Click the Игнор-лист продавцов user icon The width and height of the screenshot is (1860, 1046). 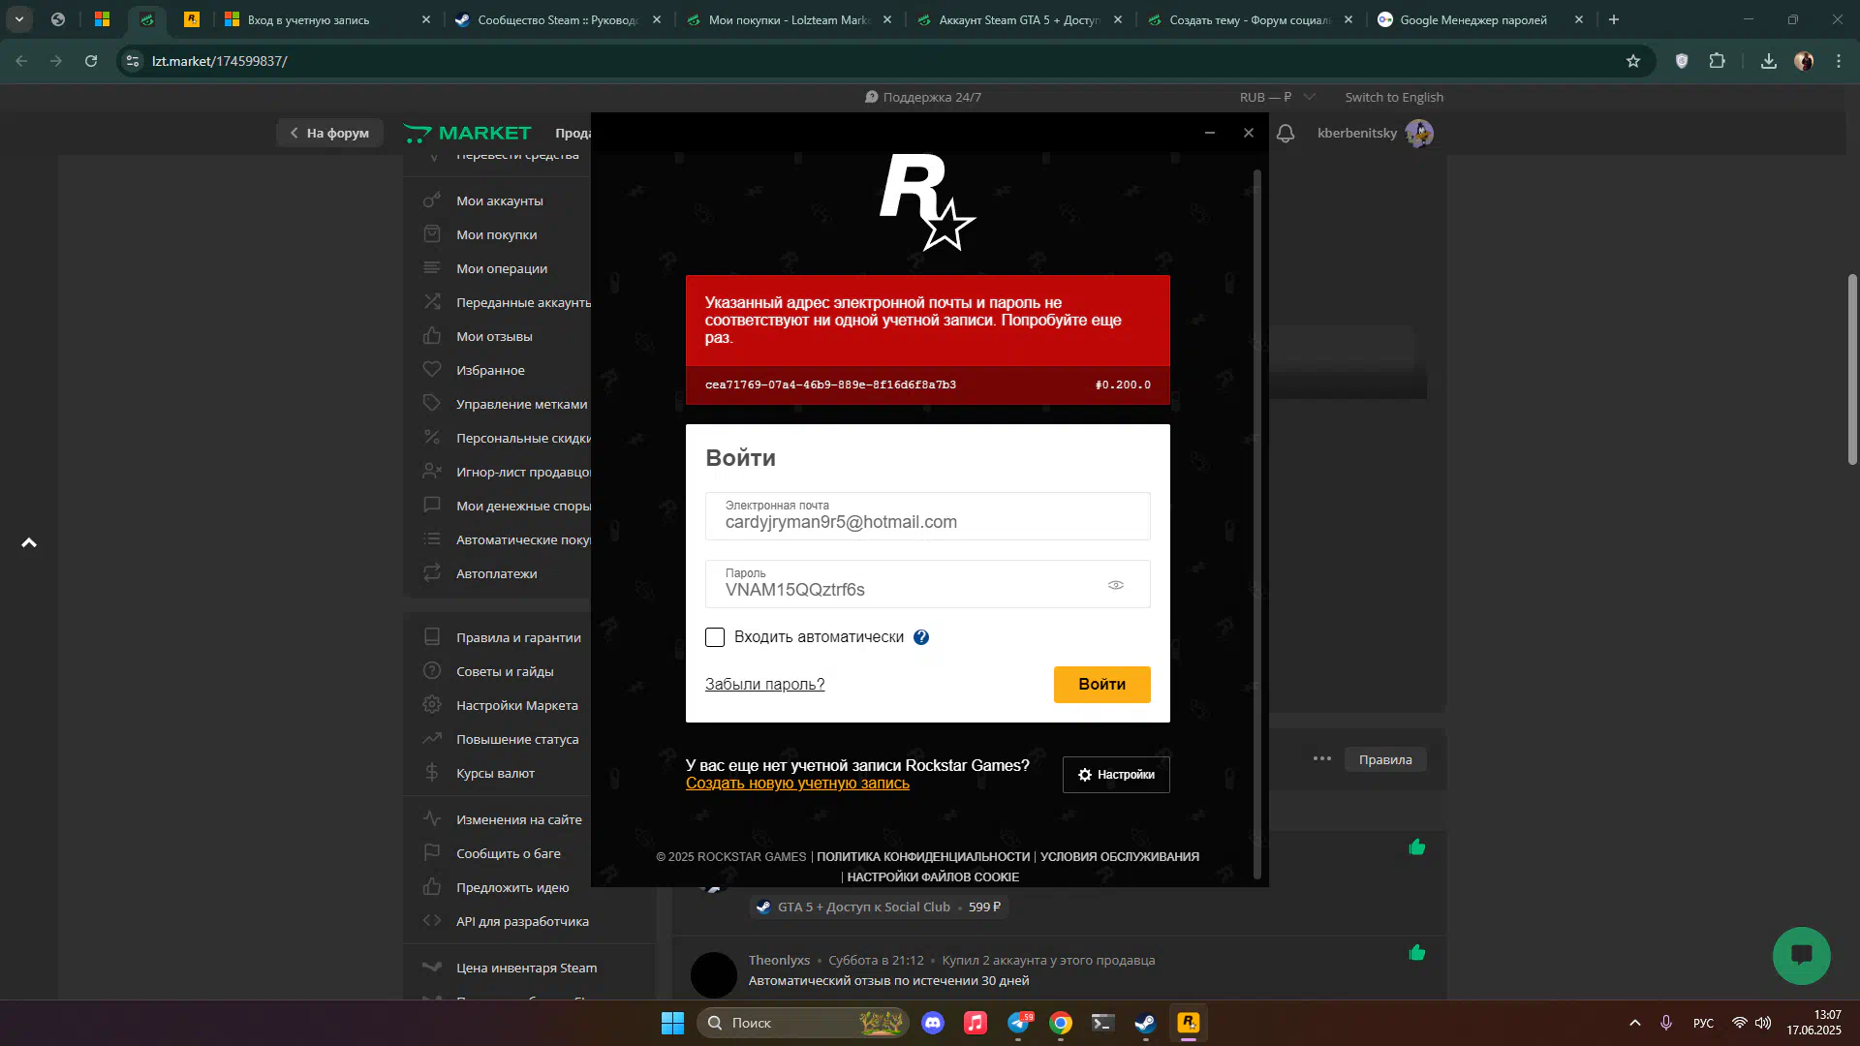point(432,472)
